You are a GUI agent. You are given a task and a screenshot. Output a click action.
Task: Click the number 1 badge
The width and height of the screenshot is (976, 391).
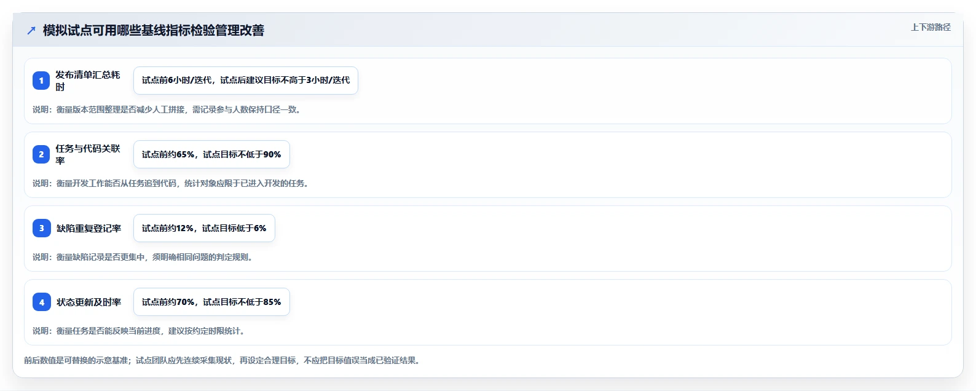coord(41,81)
